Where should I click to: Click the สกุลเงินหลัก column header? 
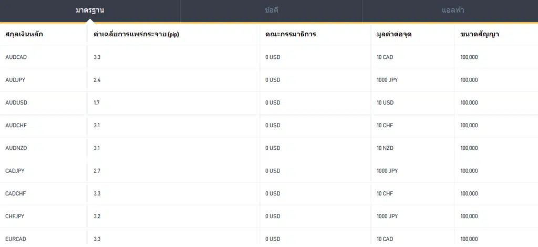[x=24, y=34]
